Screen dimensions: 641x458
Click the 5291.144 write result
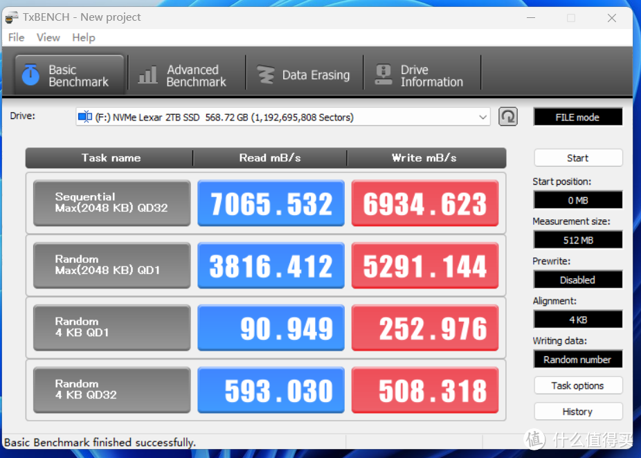425,266
